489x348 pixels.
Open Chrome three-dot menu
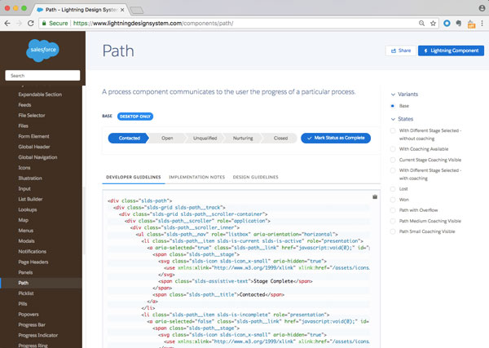482,23
